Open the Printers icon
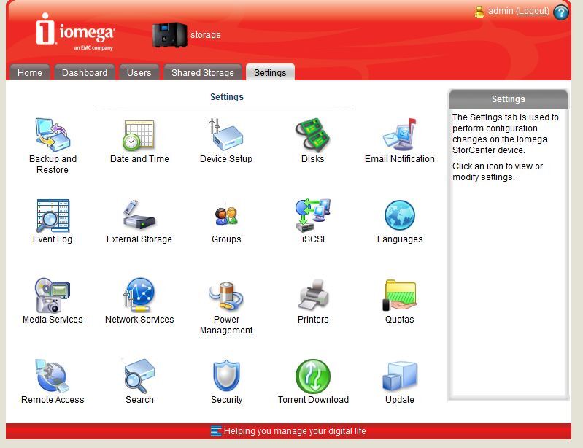 (313, 296)
